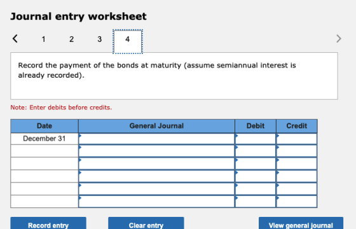The height and width of the screenshot is (229, 356).
Task: Click Credit cell in last row
Action: tap(296, 202)
